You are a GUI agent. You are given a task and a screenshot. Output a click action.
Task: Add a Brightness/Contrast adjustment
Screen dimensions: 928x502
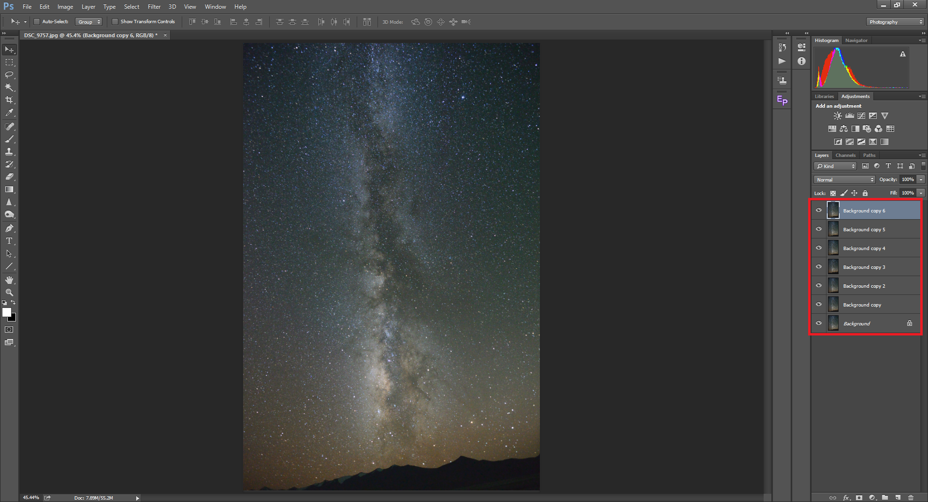coord(838,116)
